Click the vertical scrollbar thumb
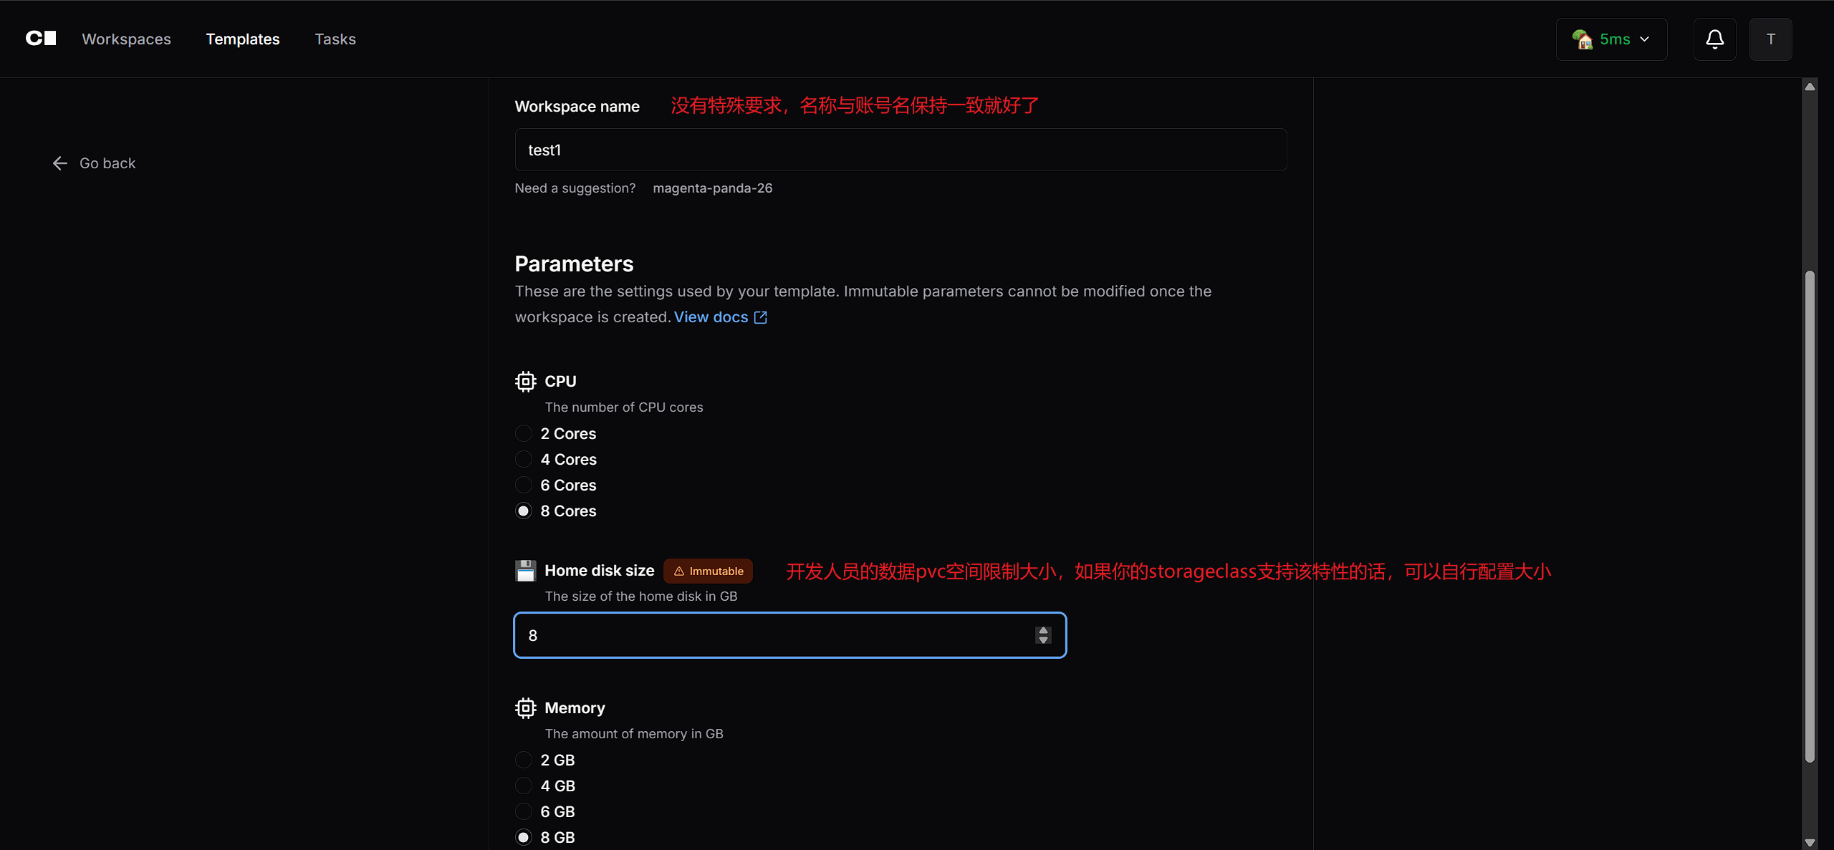1834x850 pixels. (x=1810, y=516)
